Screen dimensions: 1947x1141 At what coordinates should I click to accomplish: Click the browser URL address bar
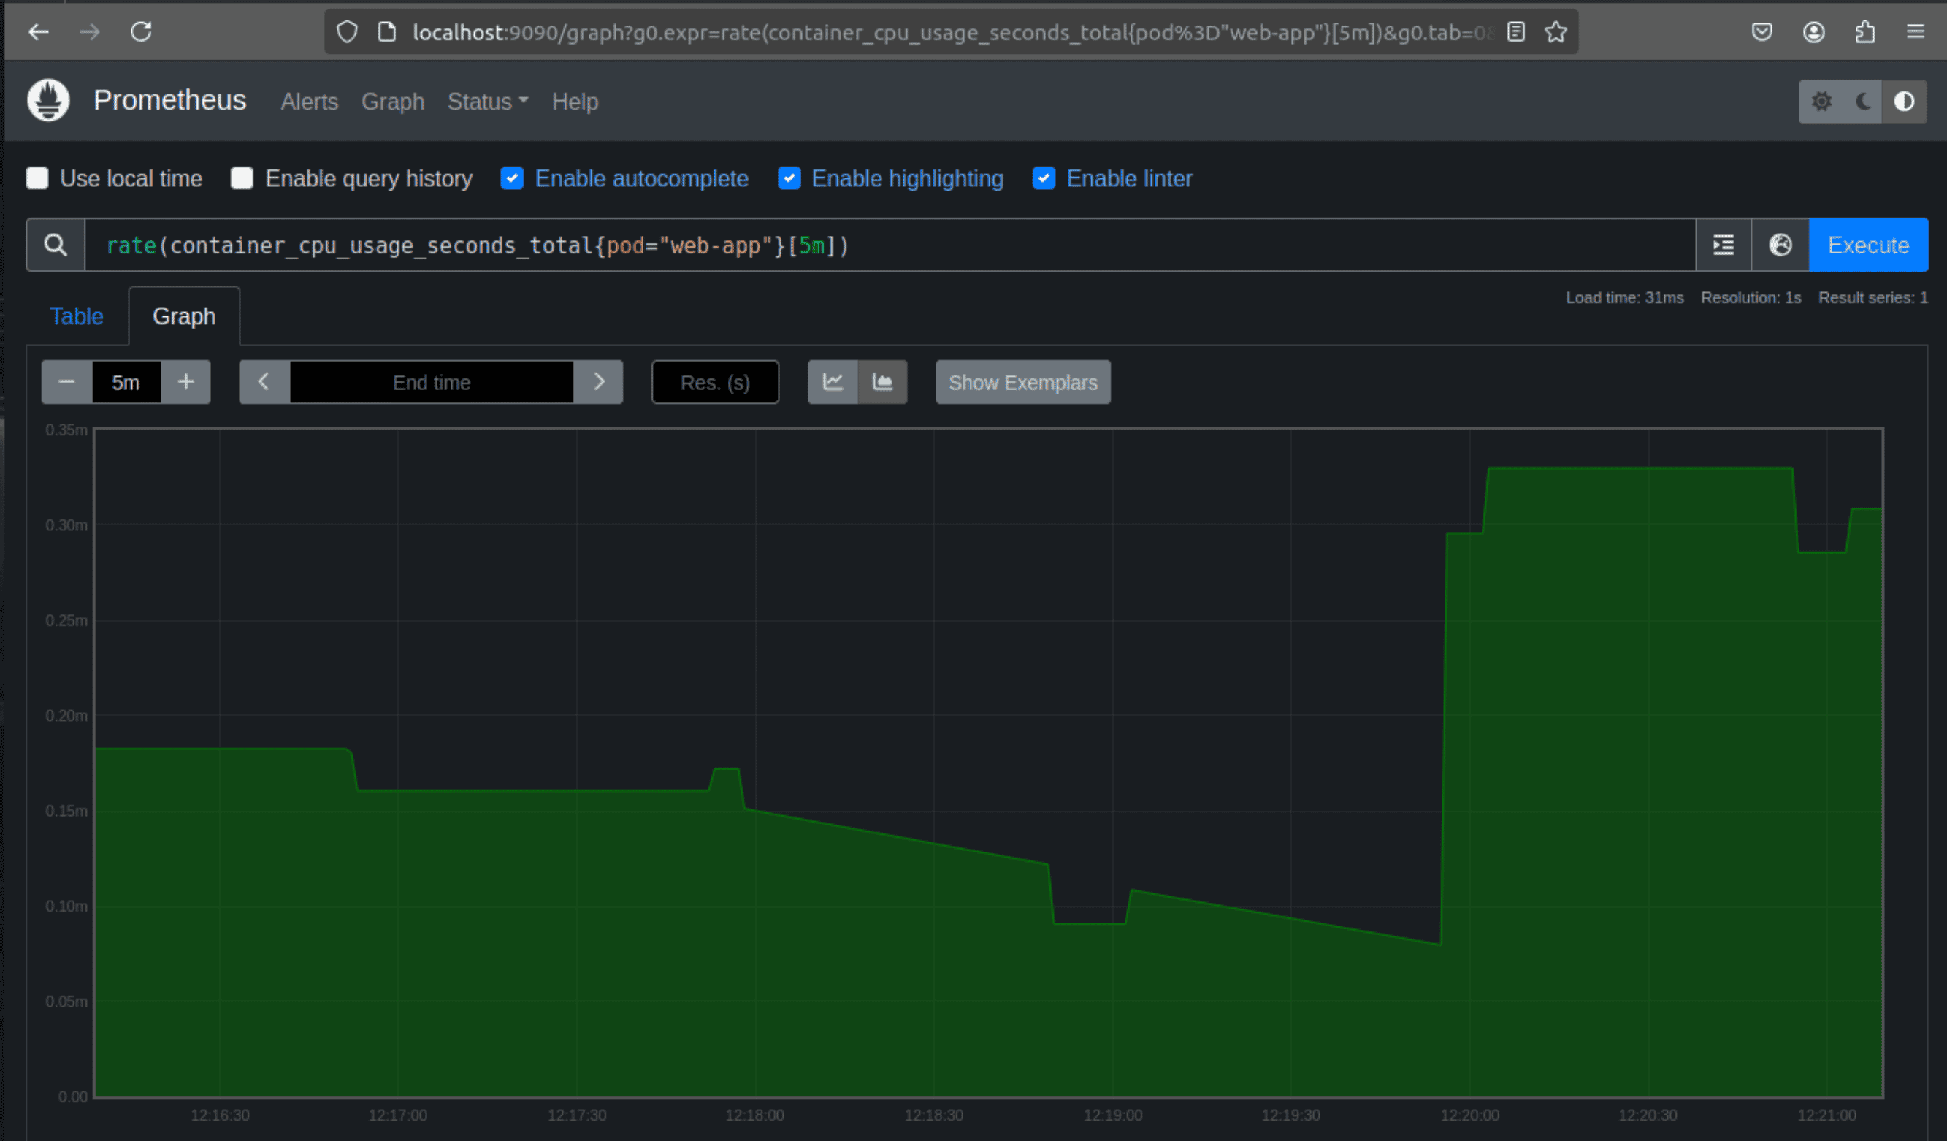tap(950, 31)
